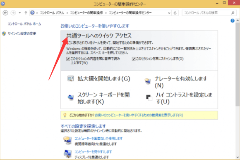Start Magnifier with 拡大鏡を開始します(G)

104,79
